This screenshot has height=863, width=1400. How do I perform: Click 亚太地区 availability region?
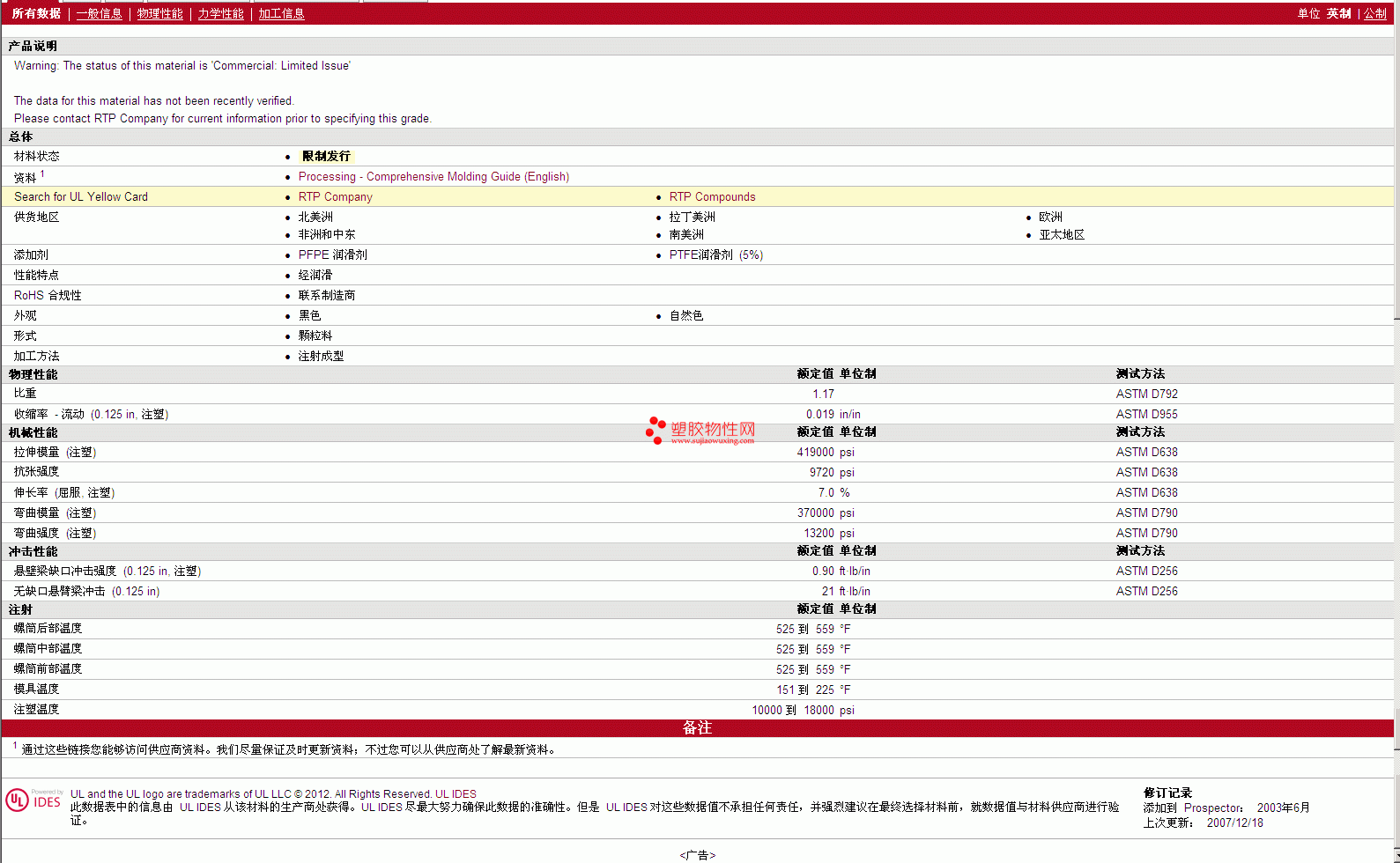[x=1062, y=235]
